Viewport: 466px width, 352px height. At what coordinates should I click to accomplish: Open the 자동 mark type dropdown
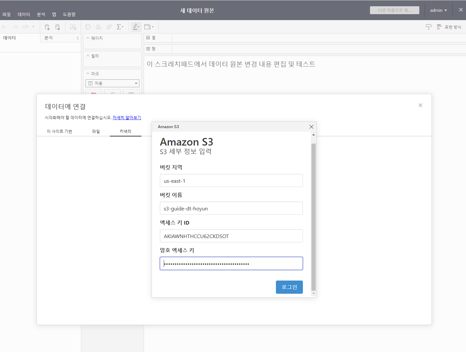click(112, 83)
